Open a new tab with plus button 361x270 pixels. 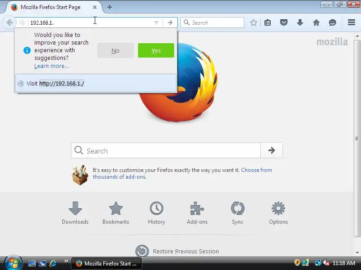[110, 7]
